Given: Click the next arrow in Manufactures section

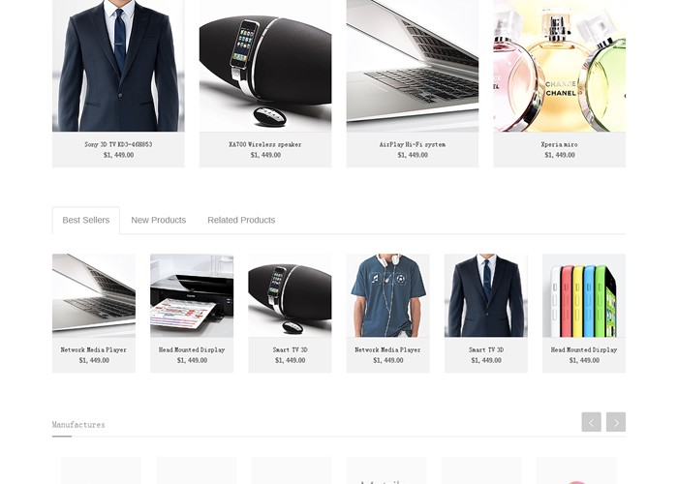Looking at the screenshot, I should pos(616,422).
